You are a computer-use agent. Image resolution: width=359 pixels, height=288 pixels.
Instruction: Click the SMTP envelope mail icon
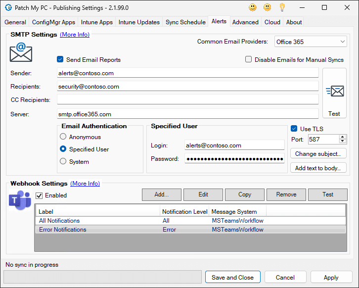coord(21,52)
